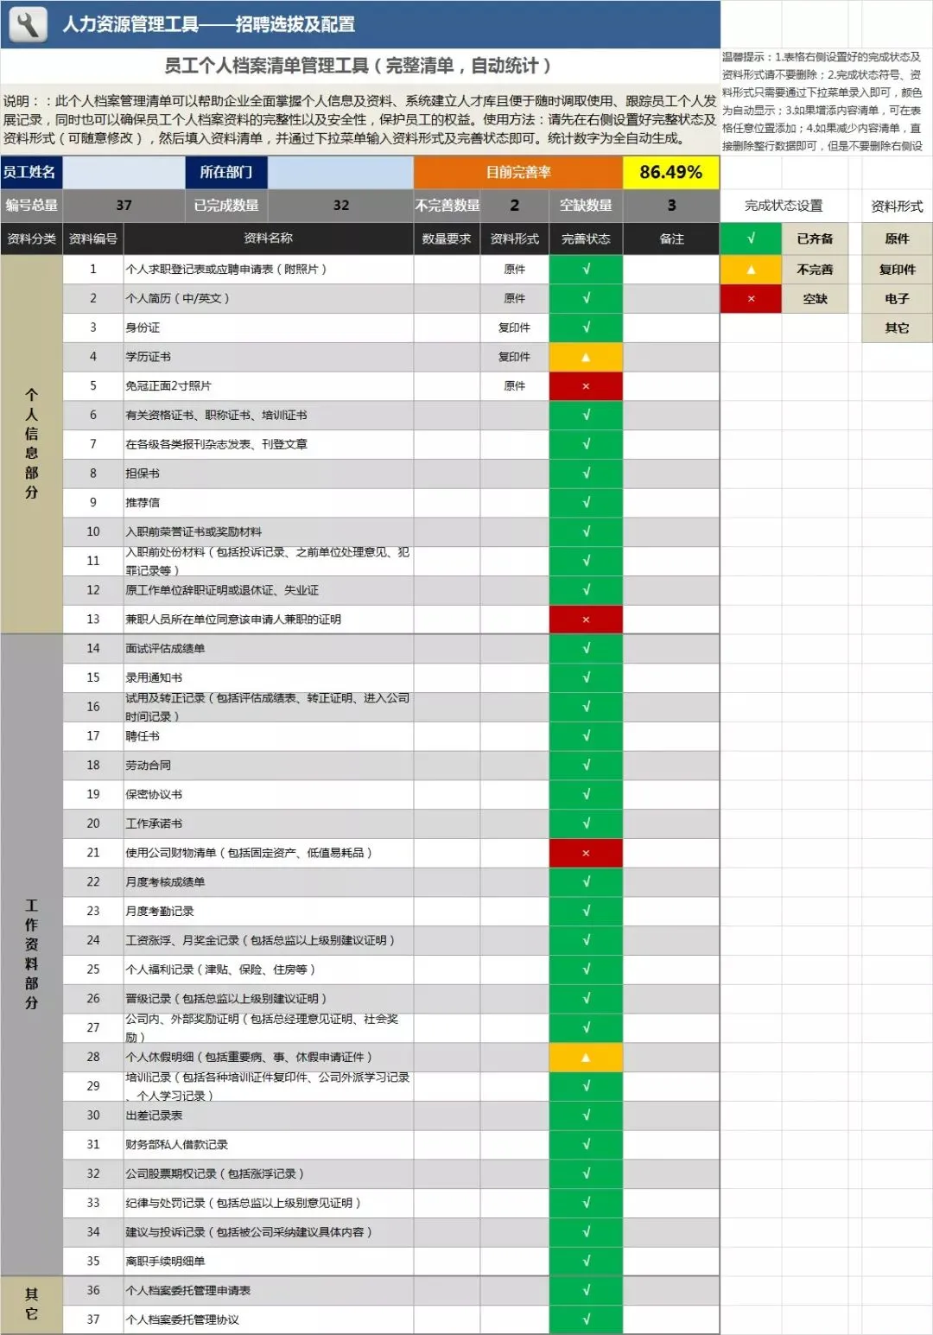
Task: Click status icon for row 21 使用公司财物清单
Action: pyautogui.click(x=586, y=853)
